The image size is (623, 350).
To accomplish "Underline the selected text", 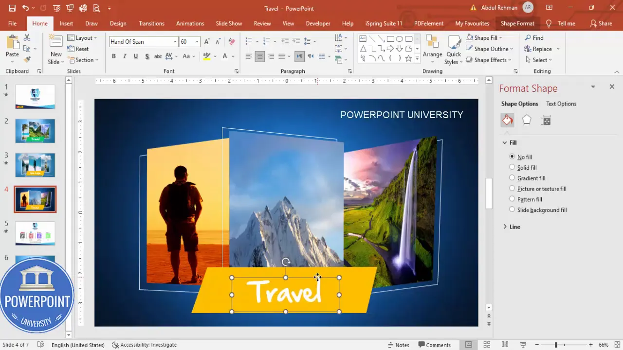I will (136, 56).
